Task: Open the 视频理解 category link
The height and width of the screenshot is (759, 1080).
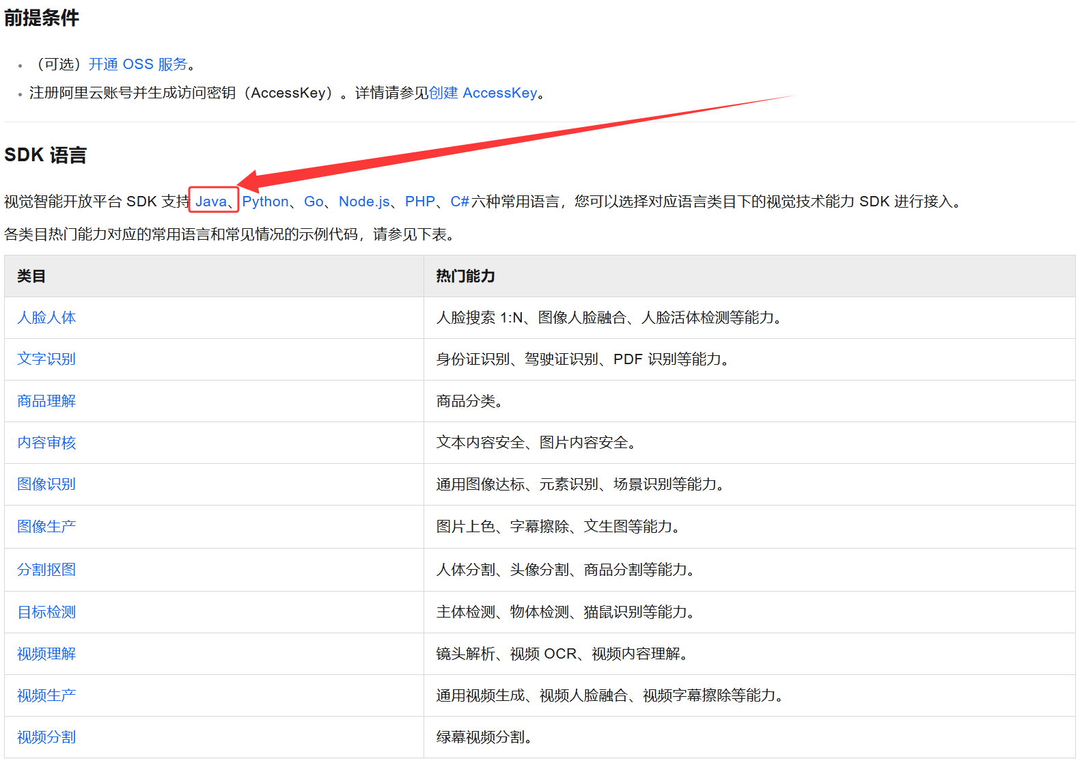Action: pyautogui.click(x=46, y=654)
